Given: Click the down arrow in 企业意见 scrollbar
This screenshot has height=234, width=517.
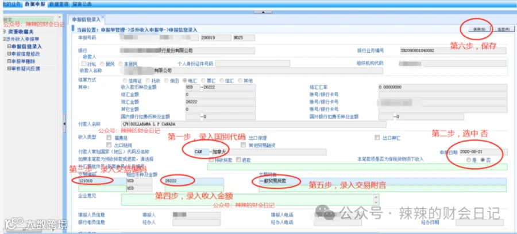Looking at the screenshot, I should coord(376,202).
